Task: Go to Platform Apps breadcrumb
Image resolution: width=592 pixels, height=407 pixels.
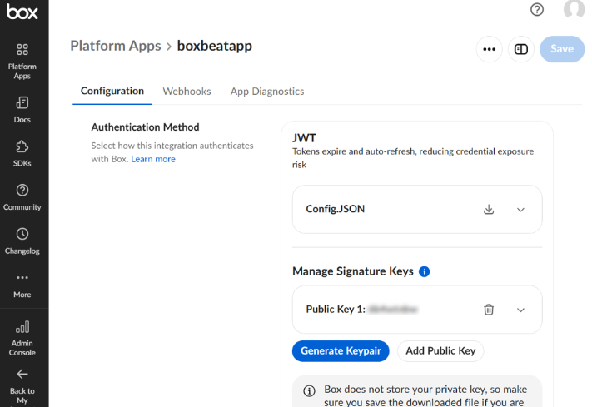Action: click(116, 46)
